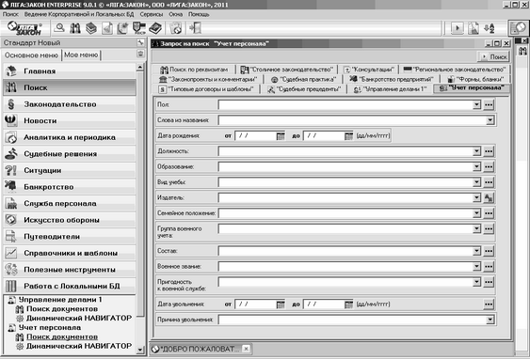
Task: Open calendar for Дата рождения 'от'
Action: pos(281,136)
